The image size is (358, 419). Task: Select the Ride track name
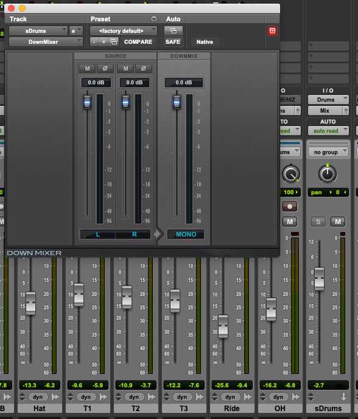click(231, 409)
